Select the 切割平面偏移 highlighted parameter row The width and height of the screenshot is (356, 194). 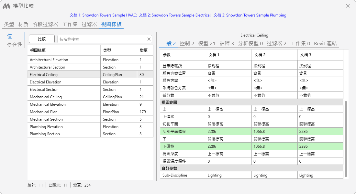[x=251, y=131]
